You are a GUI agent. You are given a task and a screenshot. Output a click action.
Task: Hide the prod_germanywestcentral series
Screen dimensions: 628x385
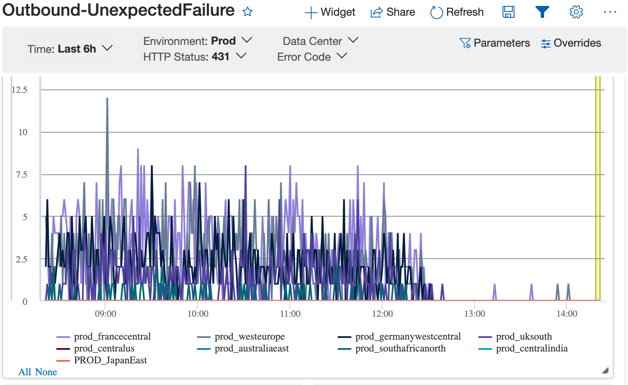(408, 337)
